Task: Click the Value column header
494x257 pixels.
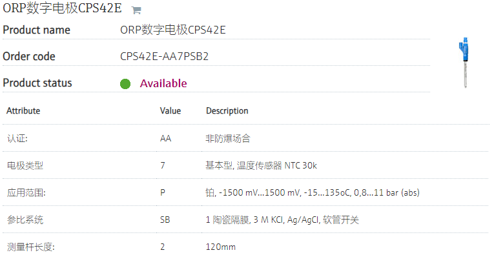Action: [x=170, y=111]
